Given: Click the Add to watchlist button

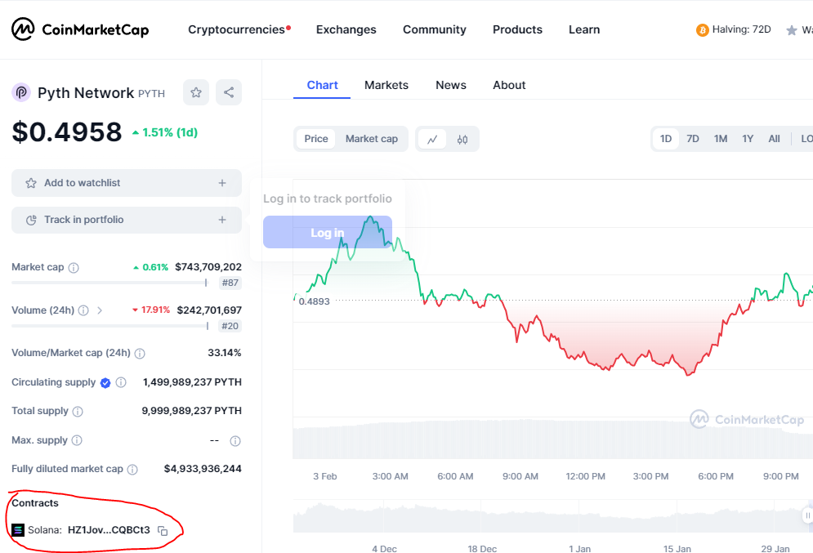Looking at the screenshot, I should tap(127, 183).
